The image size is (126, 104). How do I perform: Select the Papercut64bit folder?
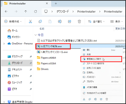46,58
